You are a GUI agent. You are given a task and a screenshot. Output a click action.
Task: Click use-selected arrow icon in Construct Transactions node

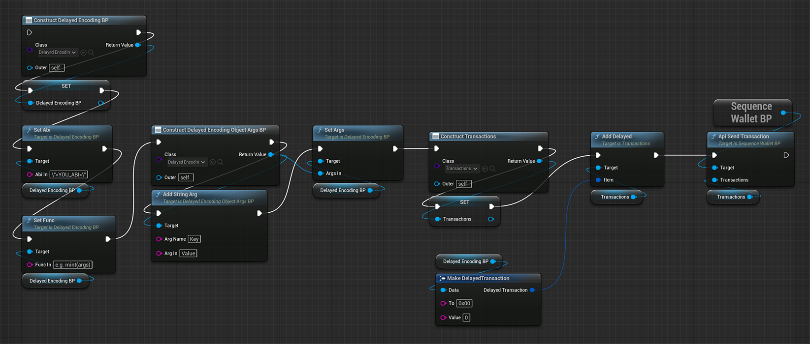(485, 169)
